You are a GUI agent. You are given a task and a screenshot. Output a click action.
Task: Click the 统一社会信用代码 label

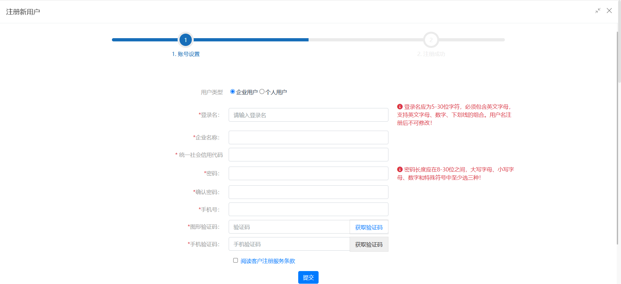coord(201,155)
